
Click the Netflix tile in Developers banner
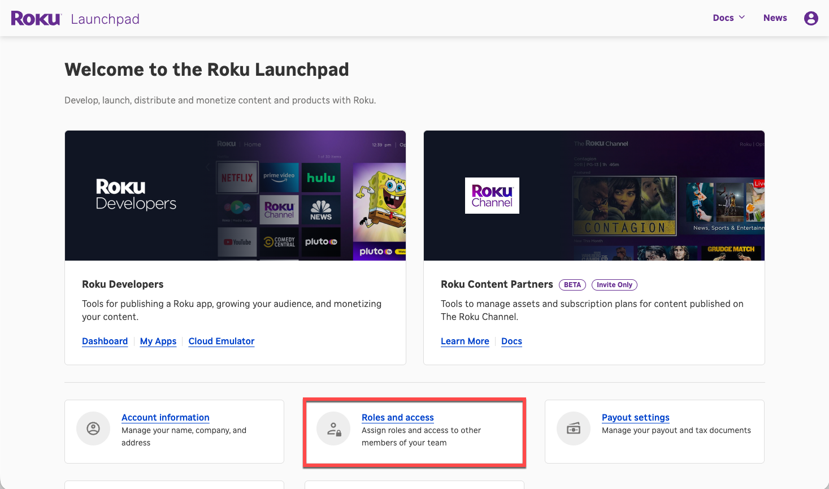(237, 178)
